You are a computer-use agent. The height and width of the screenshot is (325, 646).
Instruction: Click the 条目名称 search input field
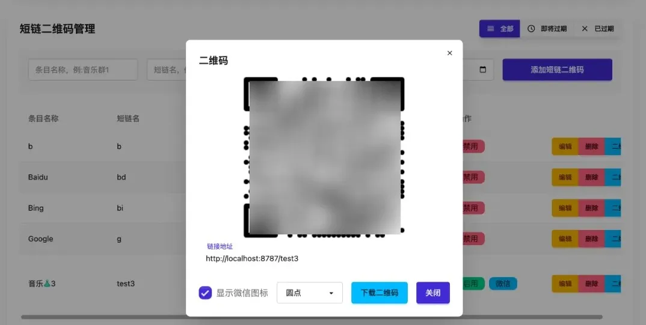(x=83, y=70)
